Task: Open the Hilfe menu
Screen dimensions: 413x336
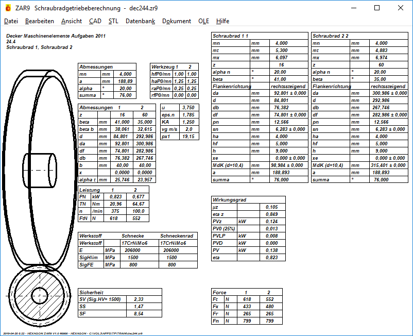Action: 222,21
